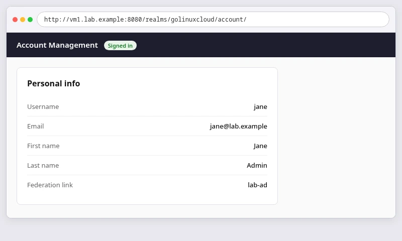The image size is (402, 241).
Task: Click the red close window dot
Action: coord(15,20)
